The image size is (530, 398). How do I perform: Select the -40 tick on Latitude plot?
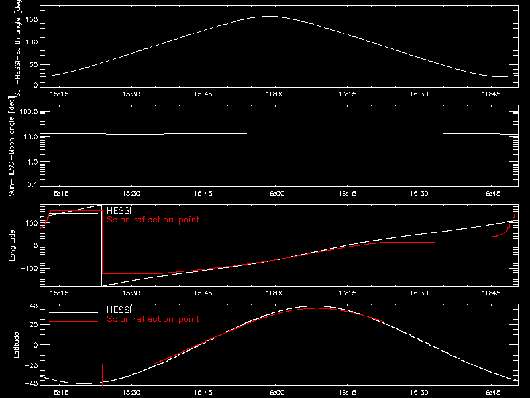(x=31, y=384)
